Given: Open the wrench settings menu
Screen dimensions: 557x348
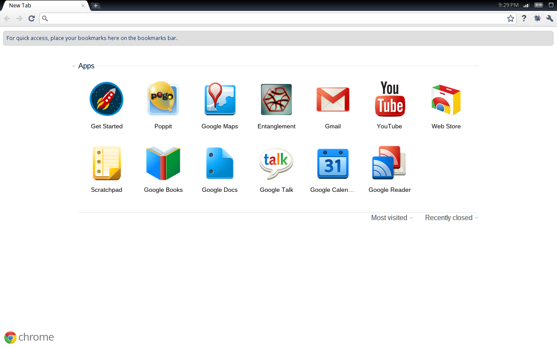Looking at the screenshot, I should [x=550, y=18].
